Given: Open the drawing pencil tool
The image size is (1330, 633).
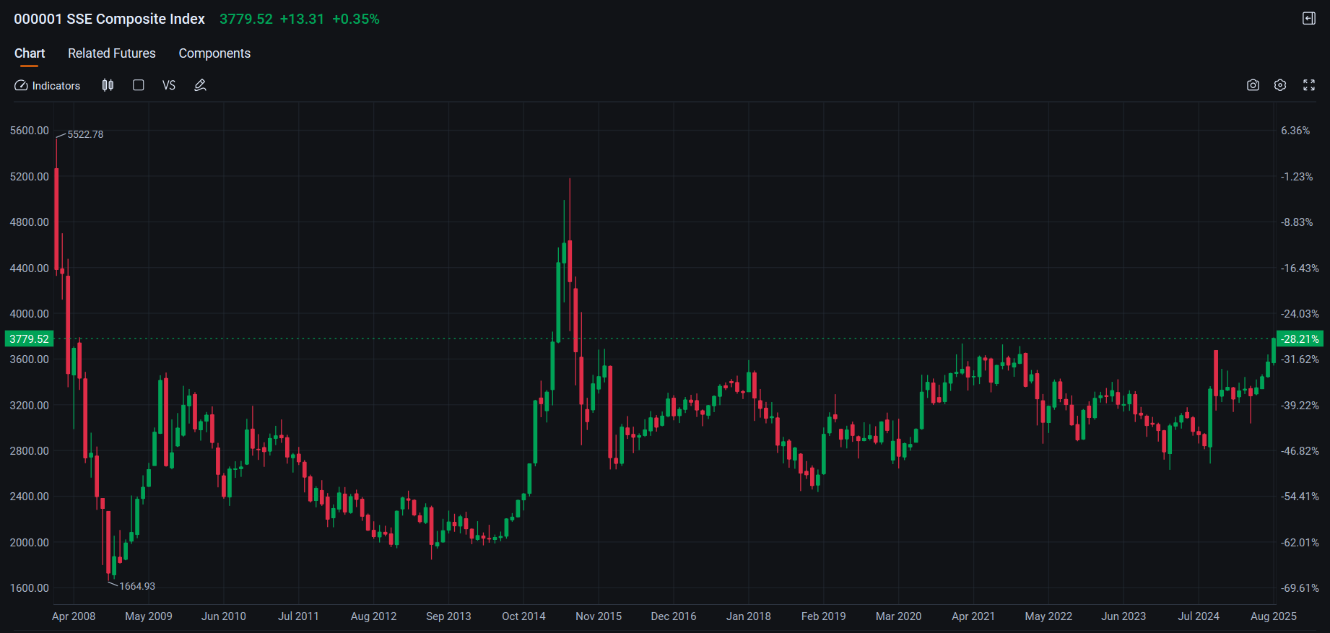Looking at the screenshot, I should (x=200, y=85).
